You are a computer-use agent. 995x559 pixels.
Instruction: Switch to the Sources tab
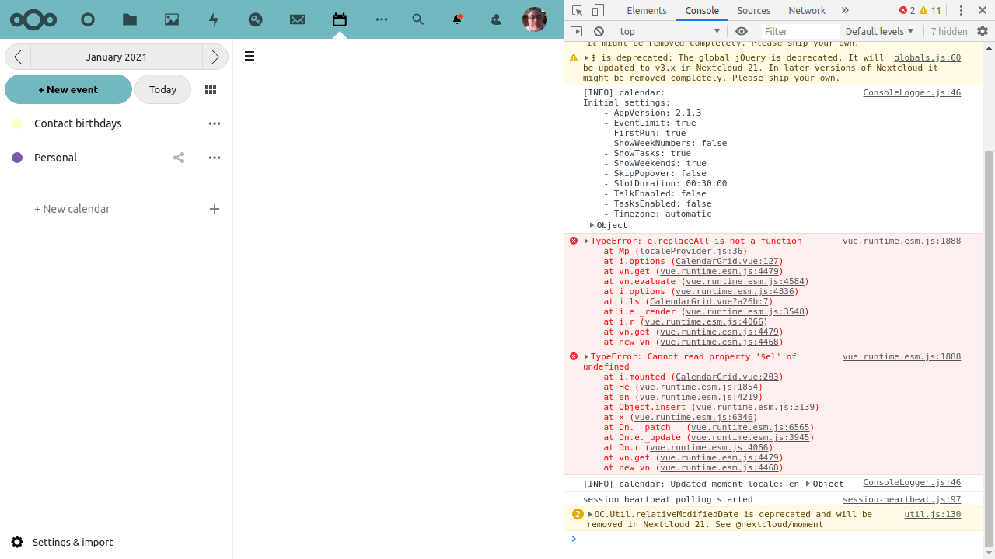(753, 10)
